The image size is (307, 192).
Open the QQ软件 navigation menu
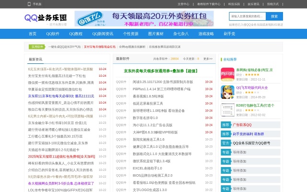(x=53, y=34)
